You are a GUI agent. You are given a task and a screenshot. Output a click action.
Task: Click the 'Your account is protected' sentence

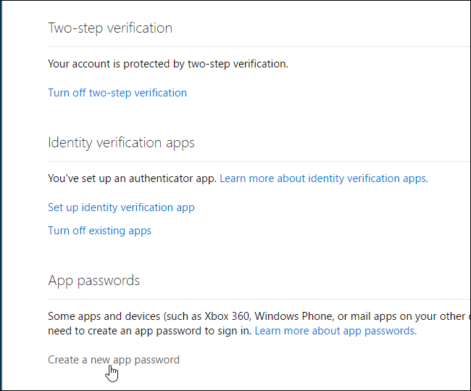point(167,64)
